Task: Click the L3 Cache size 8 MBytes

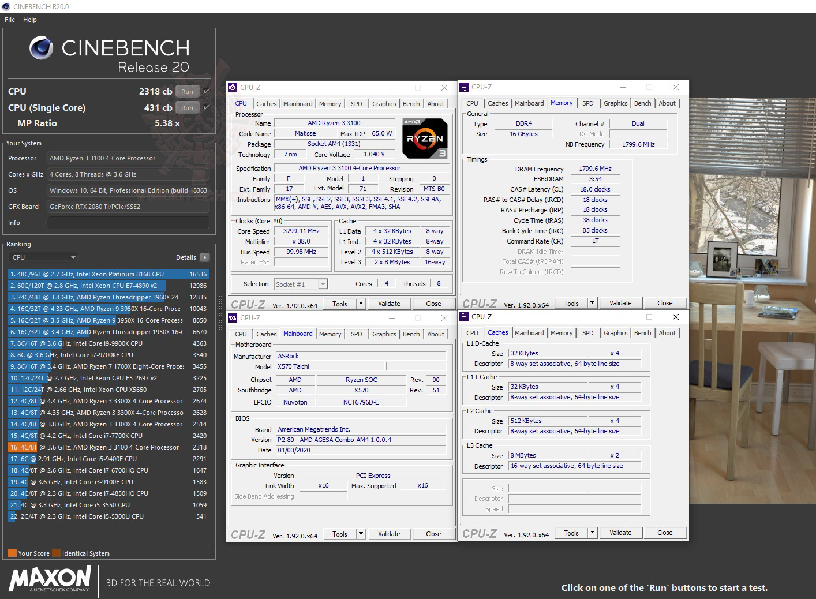Action: [548, 455]
